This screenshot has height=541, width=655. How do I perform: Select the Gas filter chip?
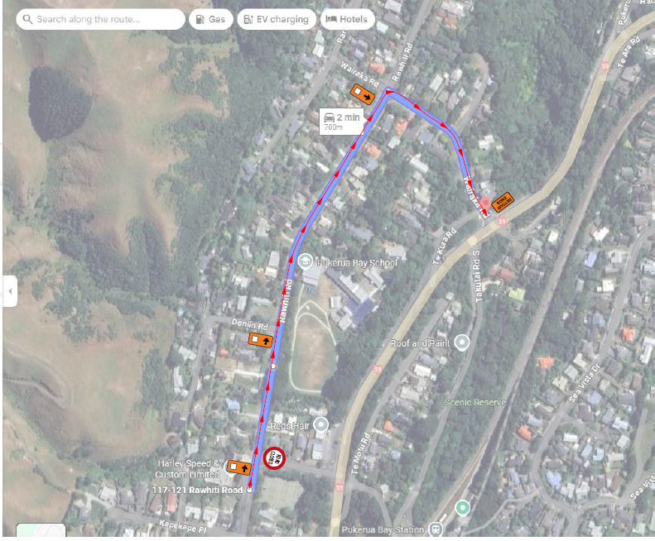pyautogui.click(x=211, y=19)
